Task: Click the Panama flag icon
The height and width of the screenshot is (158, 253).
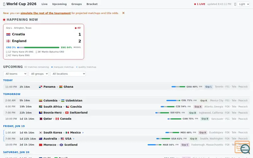Action: point(40,87)
